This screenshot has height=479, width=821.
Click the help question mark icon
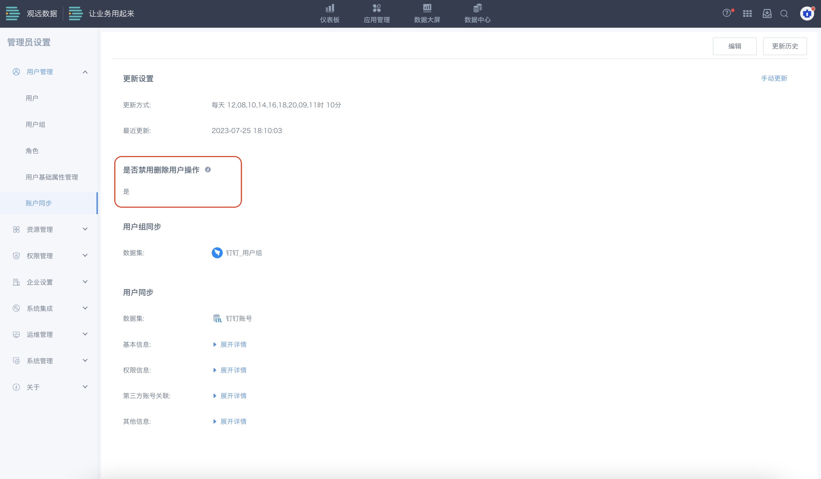click(x=727, y=13)
